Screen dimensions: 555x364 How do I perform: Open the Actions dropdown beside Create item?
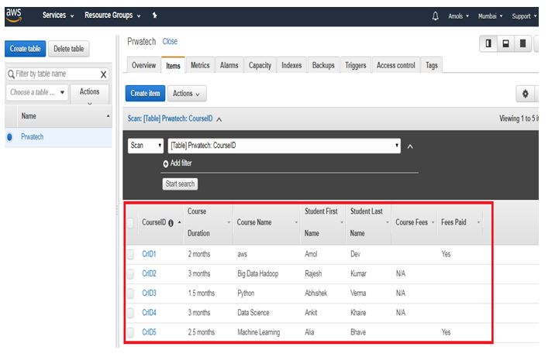pyautogui.click(x=187, y=94)
